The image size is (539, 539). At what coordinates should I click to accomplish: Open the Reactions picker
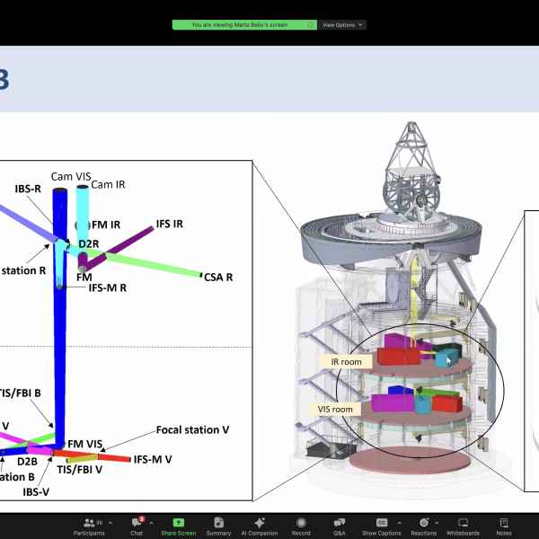point(423,526)
